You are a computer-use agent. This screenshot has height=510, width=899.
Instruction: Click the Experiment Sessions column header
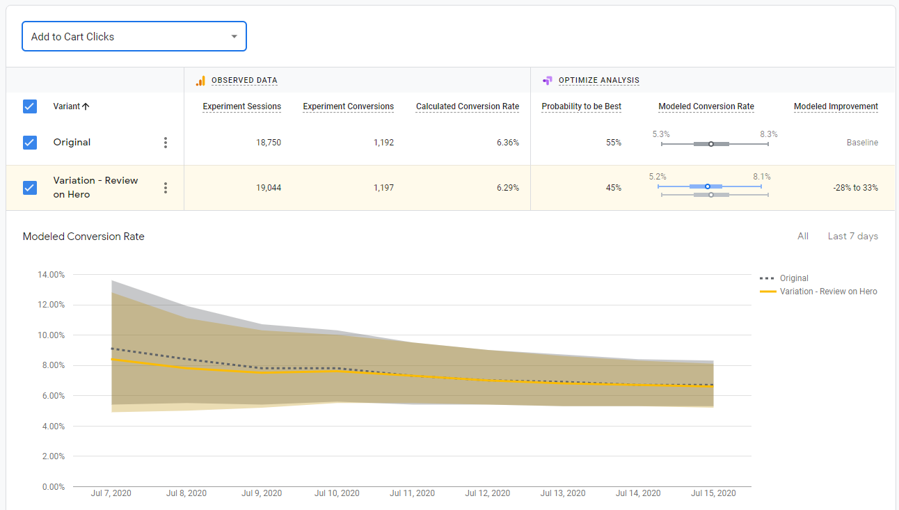(x=242, y=106)
